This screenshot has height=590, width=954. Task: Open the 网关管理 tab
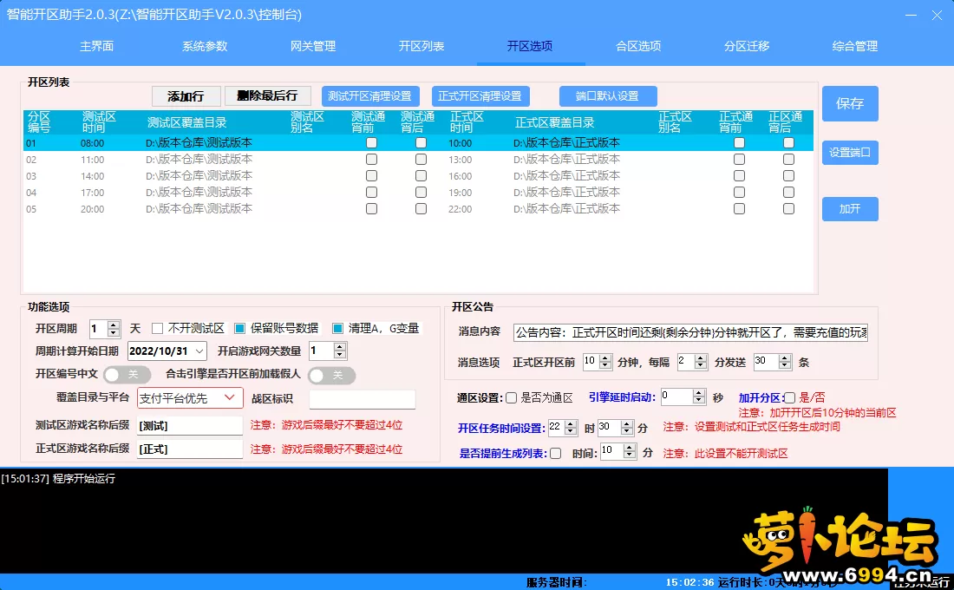[313, 46]
